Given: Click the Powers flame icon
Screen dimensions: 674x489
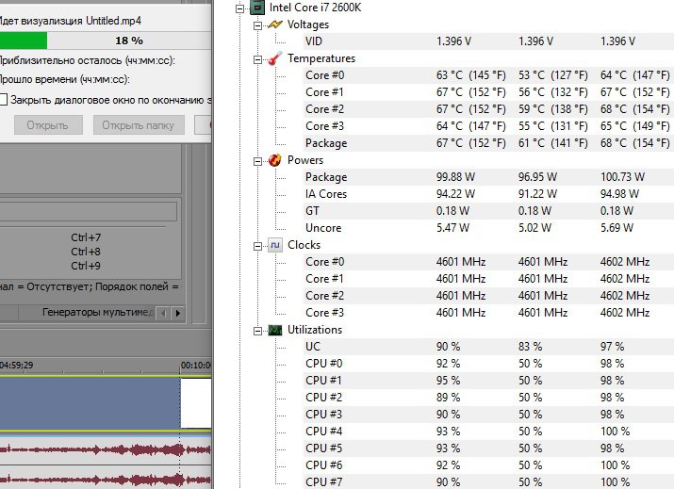Looking at the screenshot, I should (x=275, y=160).
